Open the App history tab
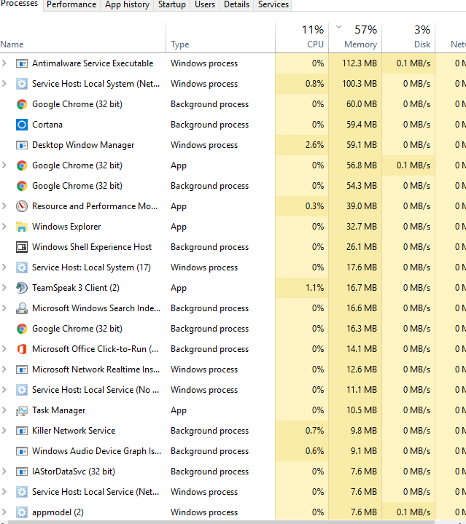466x524 pixels. pos(127,5)
